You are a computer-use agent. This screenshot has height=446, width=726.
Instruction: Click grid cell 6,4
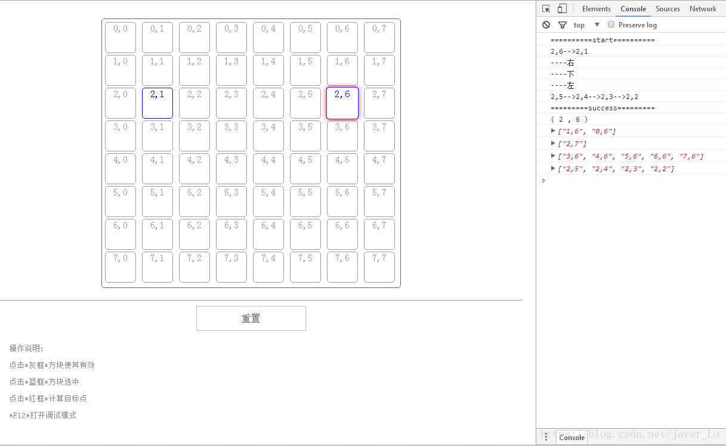(x=268, y=234)
